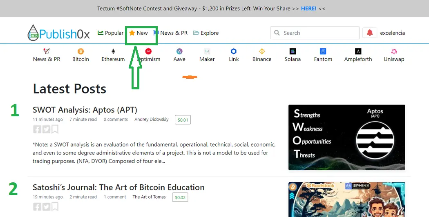
Task: Open author Andrey Didovskiy profile
Action: point(151,120)
